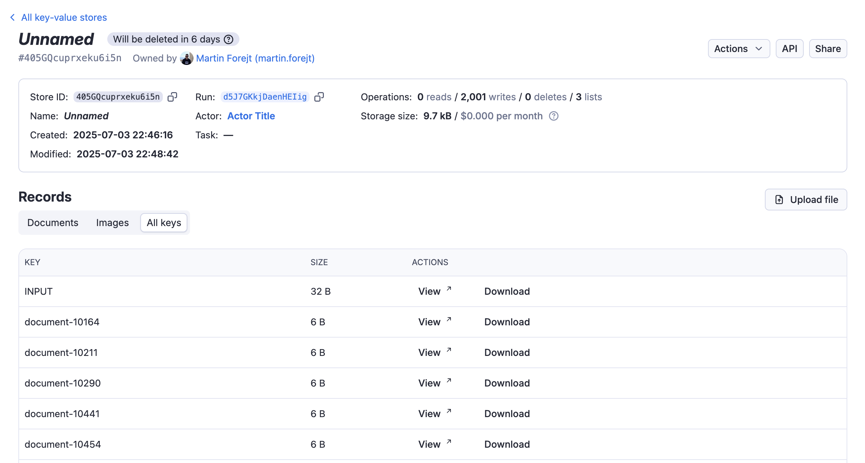Open the Actor Title link
Viewport: 865px width, 463px height.
click(251, 116)
